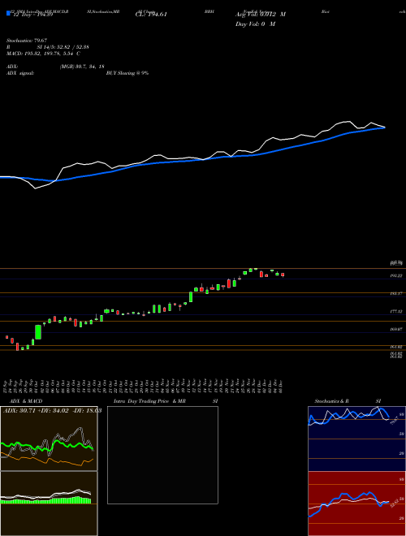This screenshot has height=536, width=406.
Task: Click the 'ADX: 30.71 +DY: 34.02 -DY: 18.03' header
Action: tap(51, 411)
